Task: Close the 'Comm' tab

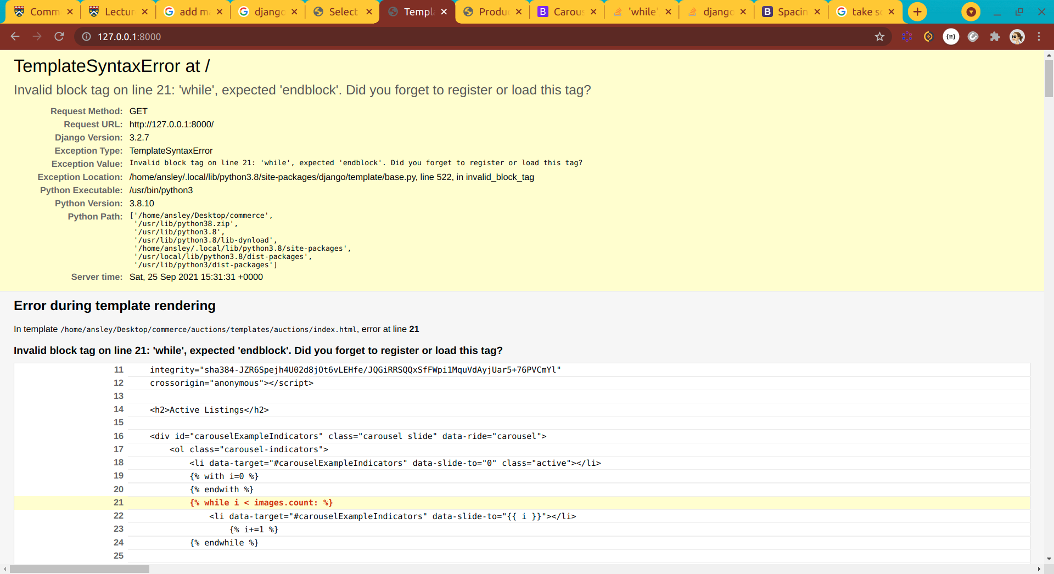Action: point(70,12)
